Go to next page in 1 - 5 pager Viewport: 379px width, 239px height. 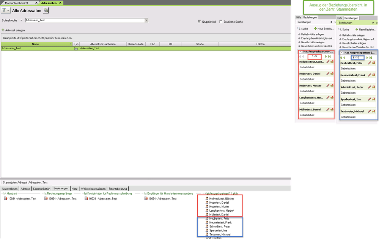tap(326, 56)
